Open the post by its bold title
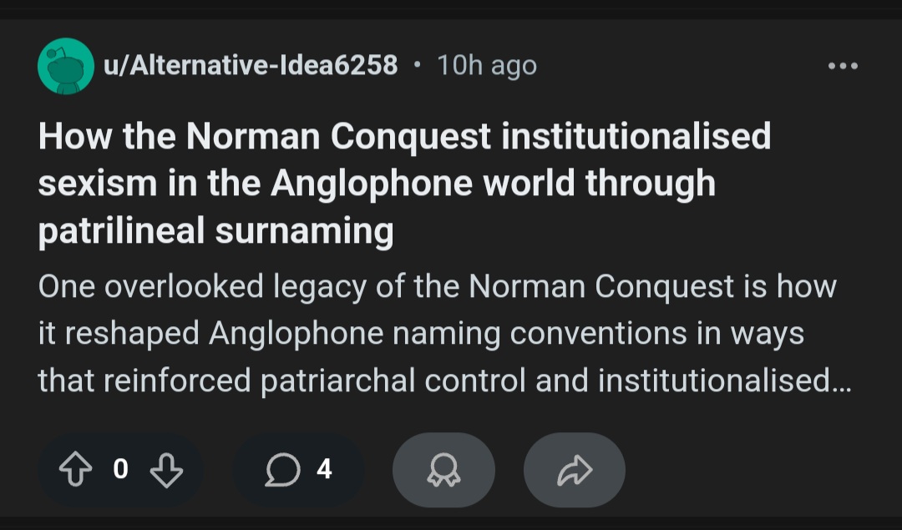This screenshot has height=530, width=902. [x=404, y=184]
